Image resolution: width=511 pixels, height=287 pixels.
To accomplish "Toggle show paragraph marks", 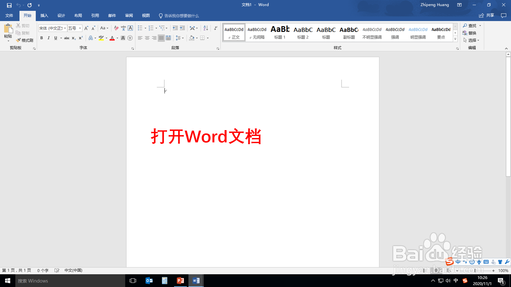I will tap(216, 28).
